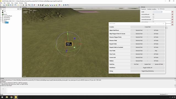Close the Scenegraph panel
Viewport: 176px width, 99px height.
[21, 7]
